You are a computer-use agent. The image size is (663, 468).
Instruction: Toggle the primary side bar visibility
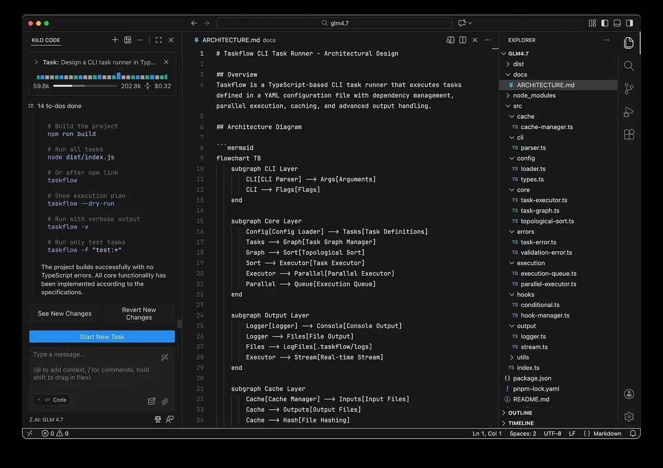[x=605, y=23]
